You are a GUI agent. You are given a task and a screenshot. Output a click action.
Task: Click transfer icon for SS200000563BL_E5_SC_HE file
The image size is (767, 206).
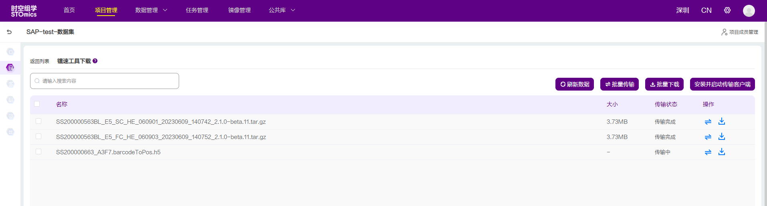pos(708,122)
